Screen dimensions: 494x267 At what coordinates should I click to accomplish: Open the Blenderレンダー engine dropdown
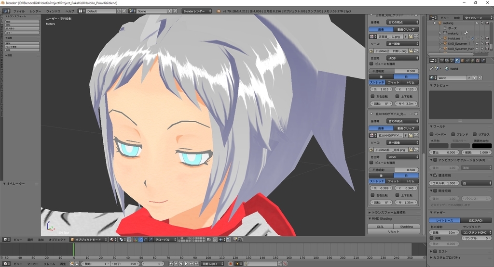[x=197, y=11]
